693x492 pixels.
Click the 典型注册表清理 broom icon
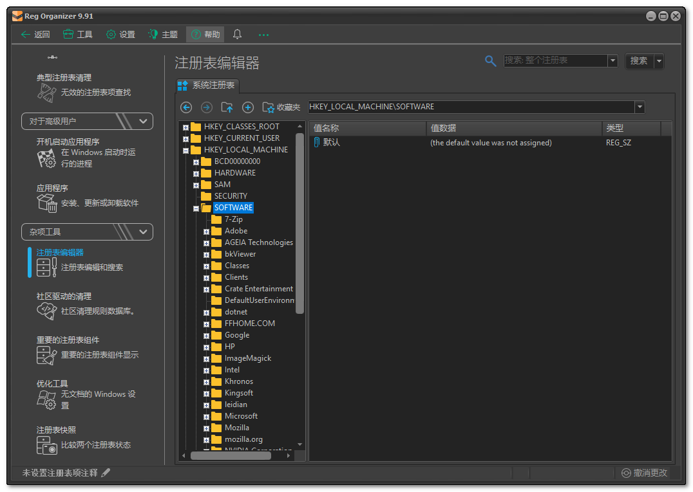point(46,92)
